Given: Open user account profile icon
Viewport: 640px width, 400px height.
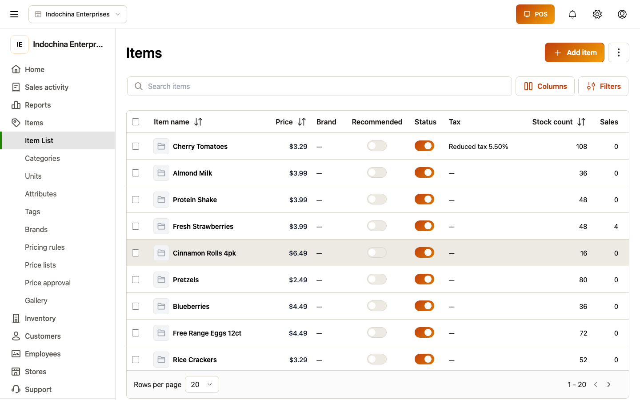Looking at the screenshot, I should [622, 14].
